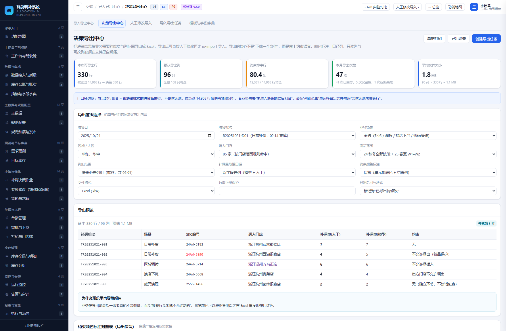Click the hamburger menu toggle icon

78,7
